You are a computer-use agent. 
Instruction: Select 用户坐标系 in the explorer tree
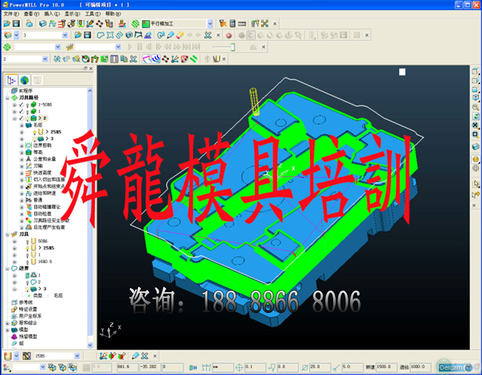(30, 315)
